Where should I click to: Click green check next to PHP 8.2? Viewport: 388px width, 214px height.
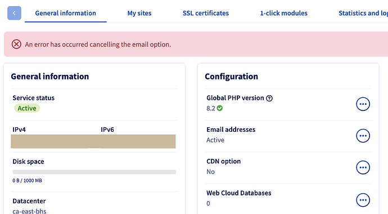pos(220,108)
